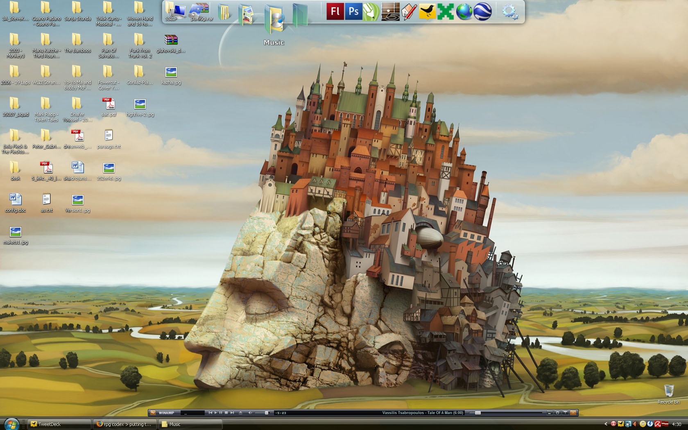Skip to next track in Winamp
The height and width of the screenshot is (430, 688).
pyautogui.click(x=232, y=413)
